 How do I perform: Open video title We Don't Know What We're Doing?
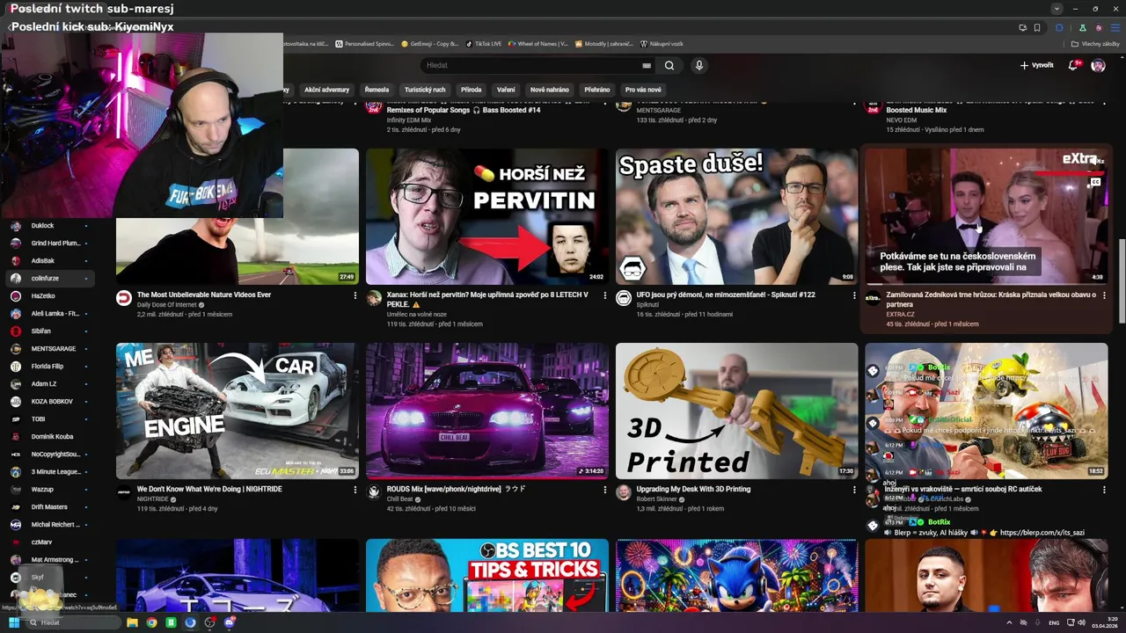pyautogui.click(x=209, y=489)
